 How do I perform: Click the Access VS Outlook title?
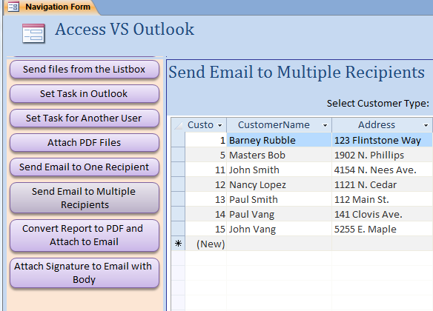125,29
